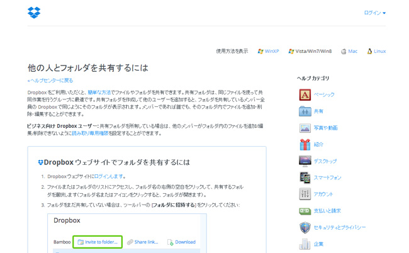This screenshot has width=409, height=253.
Task: Go back via «ヘルプセンターに戻る link
Action: click(50, 81)
